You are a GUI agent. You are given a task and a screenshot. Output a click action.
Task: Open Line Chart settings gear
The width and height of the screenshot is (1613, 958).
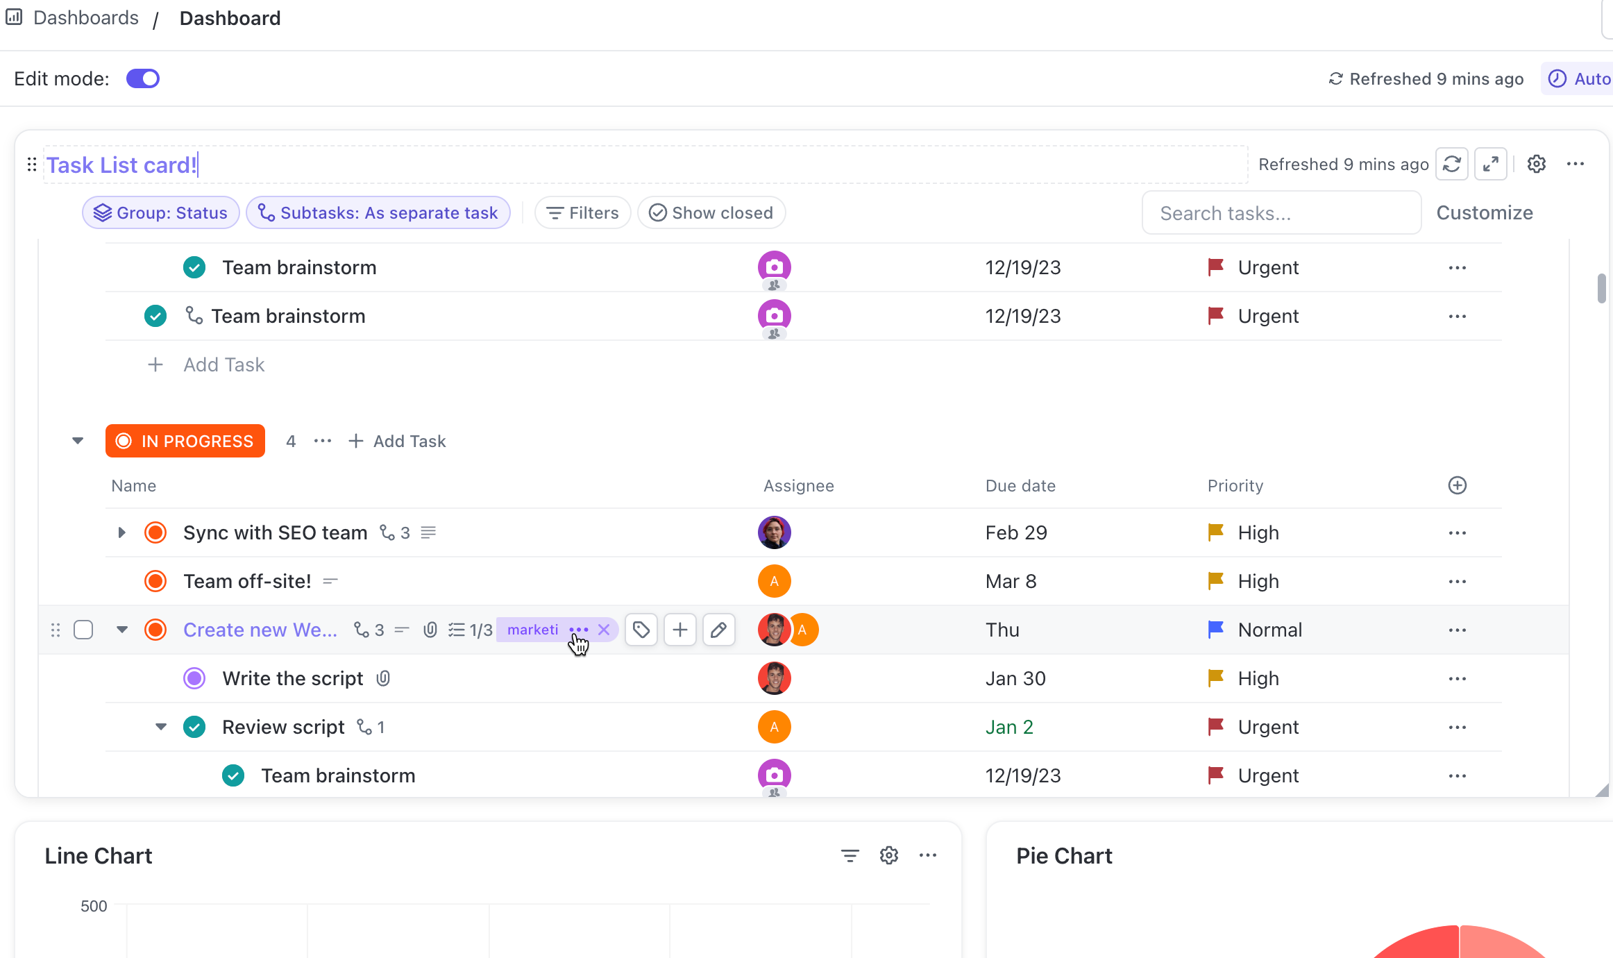tap(888, 855)
